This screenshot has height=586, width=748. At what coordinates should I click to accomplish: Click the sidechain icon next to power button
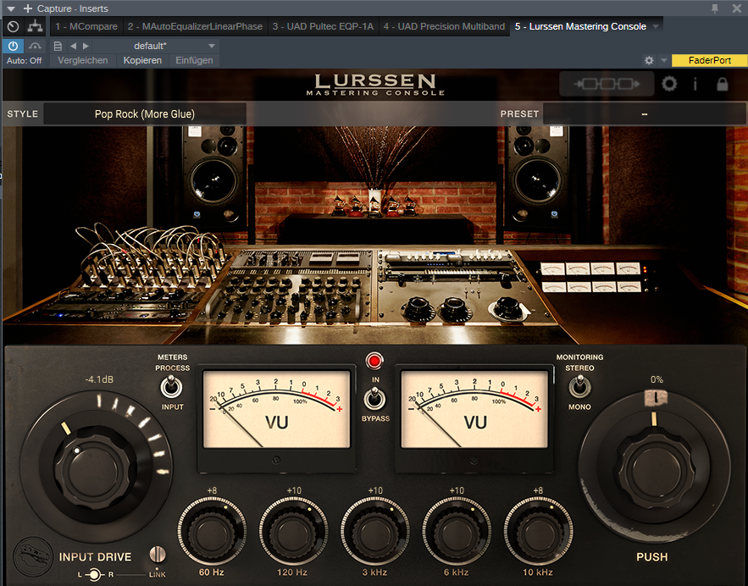35,46
